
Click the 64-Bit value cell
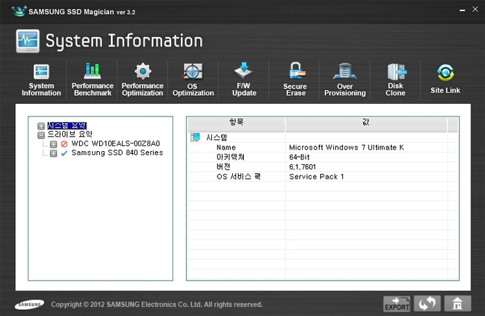[x=299, y=157]
